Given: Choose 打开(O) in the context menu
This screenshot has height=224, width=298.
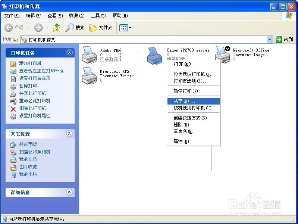Looking at the screenshot, I should 194,64.
